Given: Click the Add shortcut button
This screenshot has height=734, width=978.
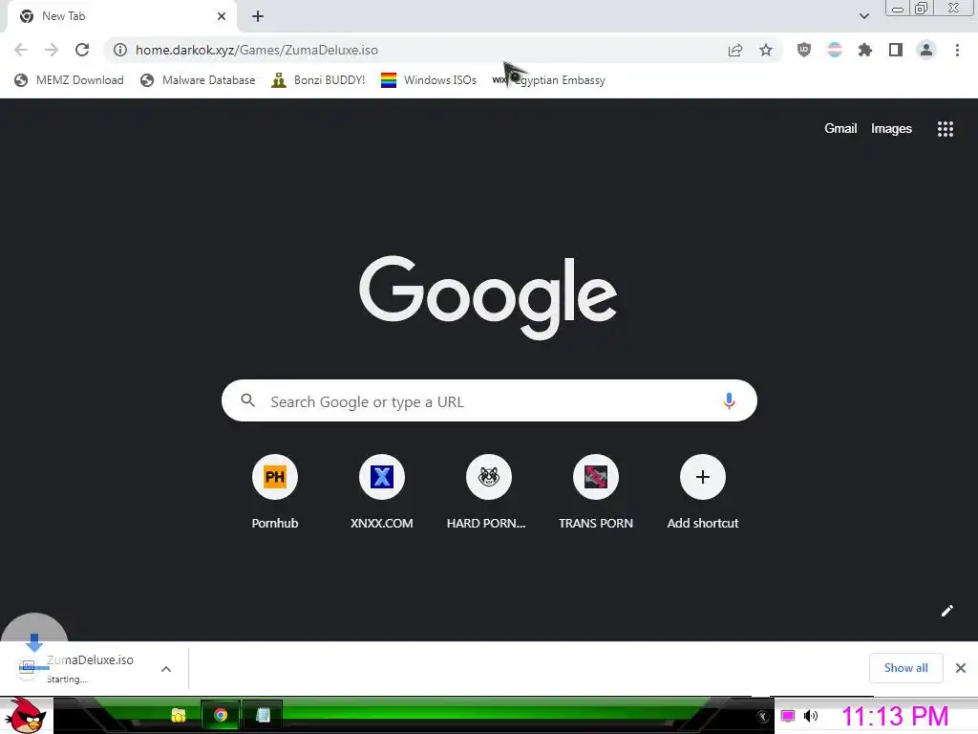Looking at the screenshot, I should click(702, 478).
